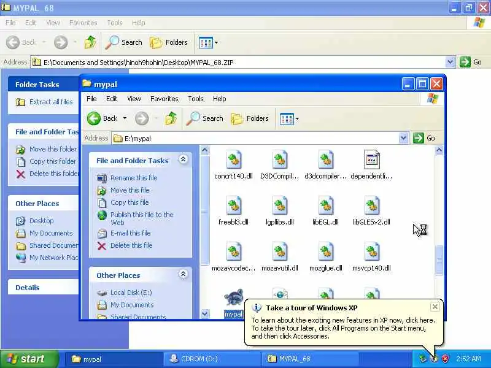Click Publish this file to the Web
Image resolution: width=491 pixels, height=368 pixels.
click(x=142, y=218)
